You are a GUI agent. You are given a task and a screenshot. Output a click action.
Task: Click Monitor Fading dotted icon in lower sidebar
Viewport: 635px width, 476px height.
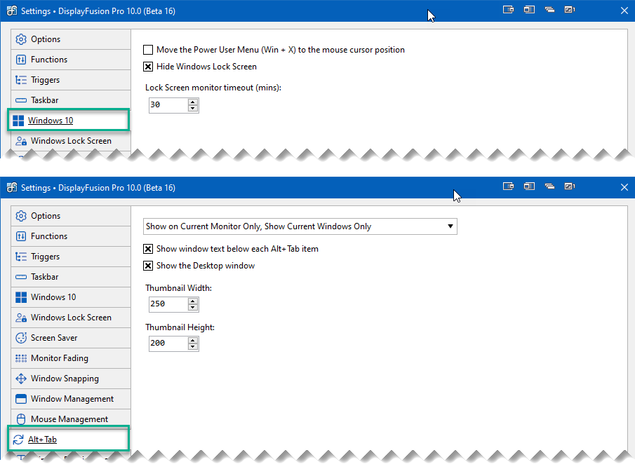[x=21, y=358]
